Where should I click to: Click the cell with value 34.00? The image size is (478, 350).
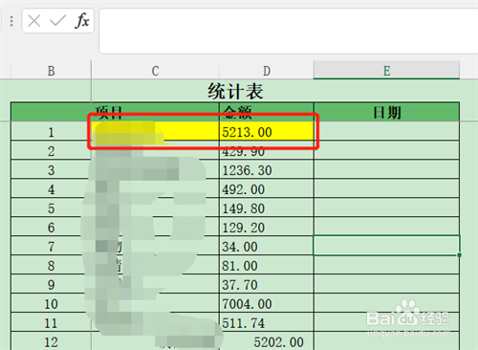coord(267,247)
